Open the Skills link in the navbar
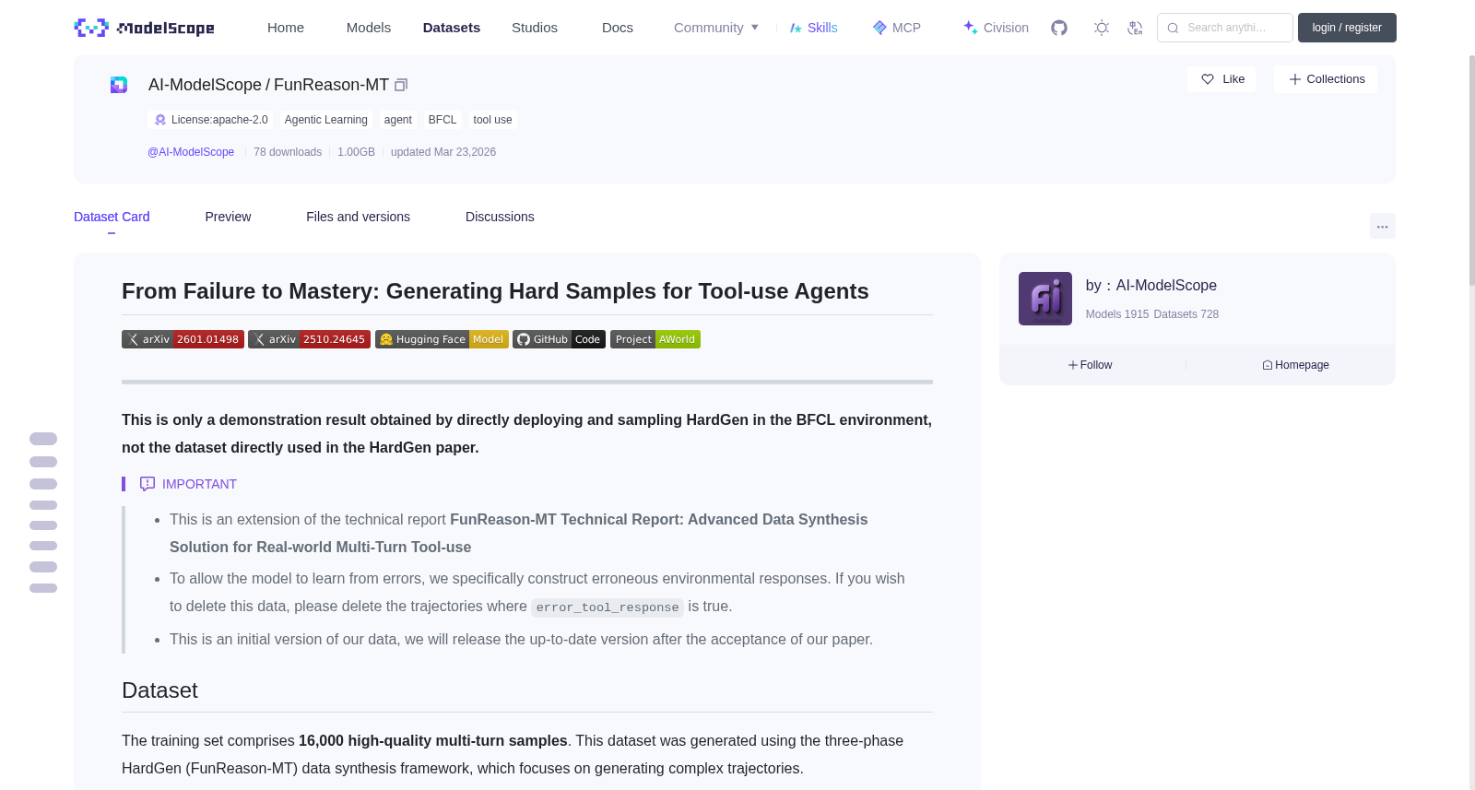The width and height of the screenshot is (1475, 790). point(813,28)
